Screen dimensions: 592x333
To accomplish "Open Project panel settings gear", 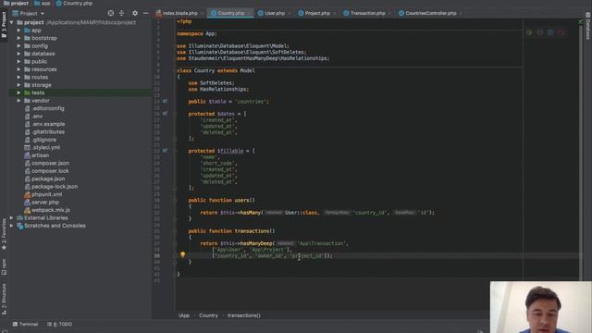I will (x=135, y=13).
